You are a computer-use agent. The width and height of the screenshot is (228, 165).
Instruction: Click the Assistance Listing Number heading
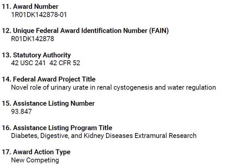coord(48,103)
